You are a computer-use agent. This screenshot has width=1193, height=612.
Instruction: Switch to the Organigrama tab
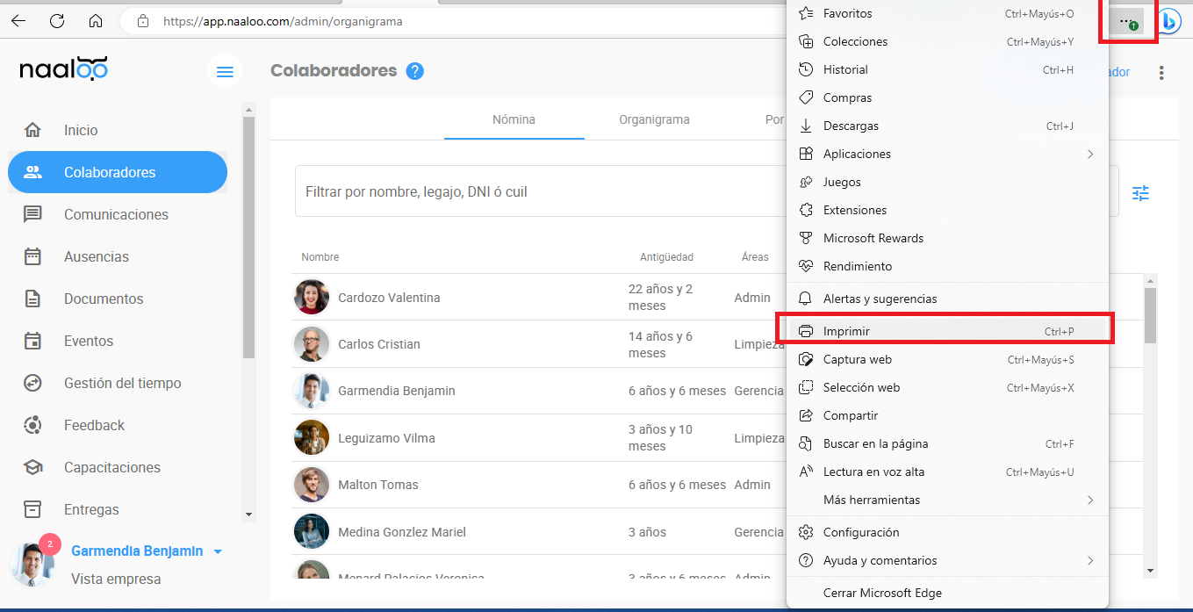pos(654,119)
